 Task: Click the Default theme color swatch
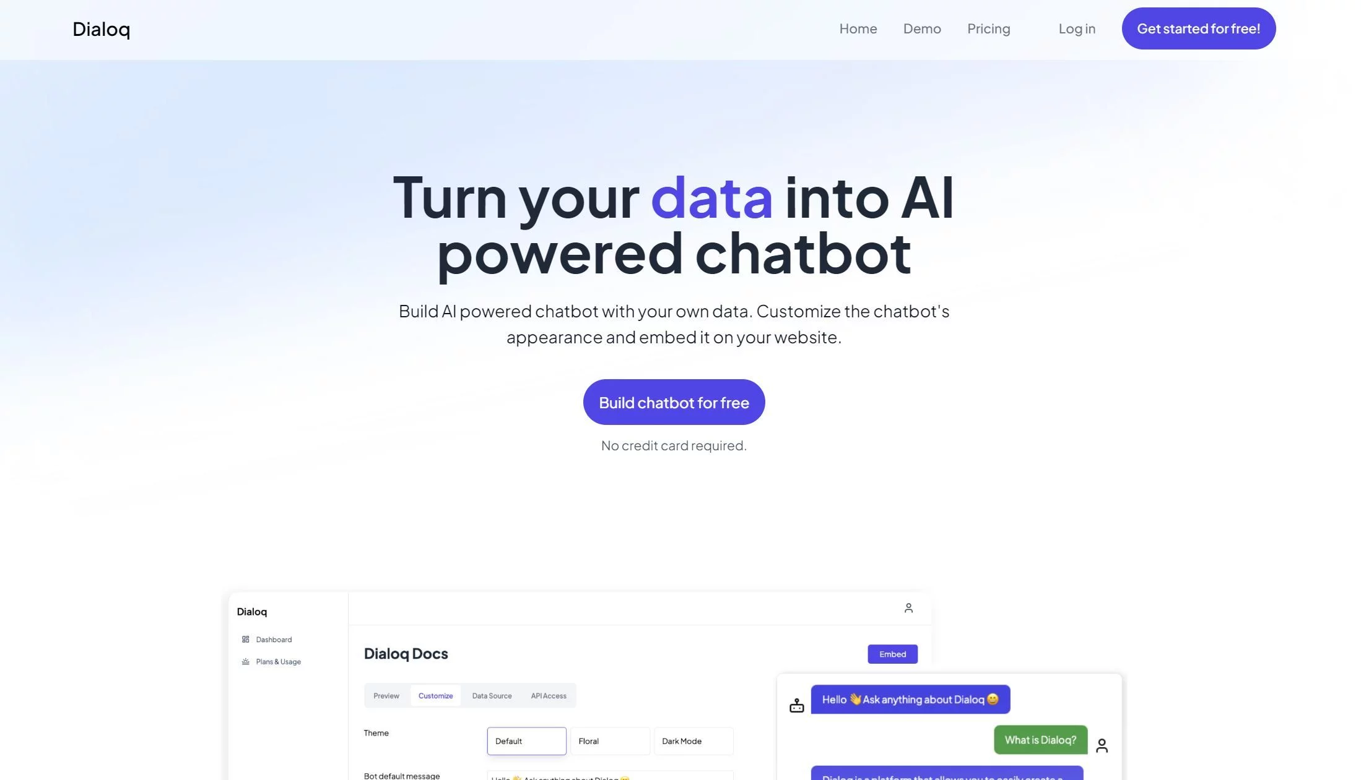pyautogui.click(x=526, y=741)
